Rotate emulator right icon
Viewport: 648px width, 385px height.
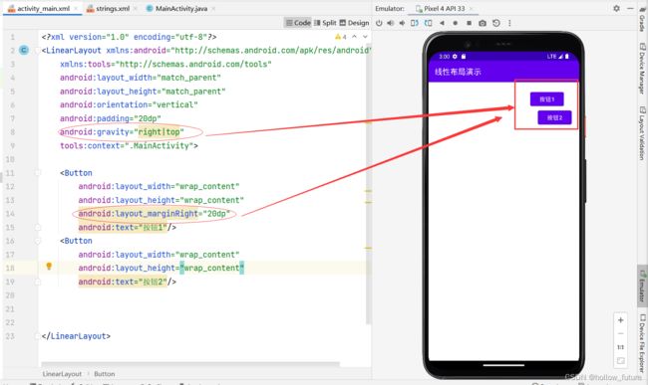click(x=428, y=23)
